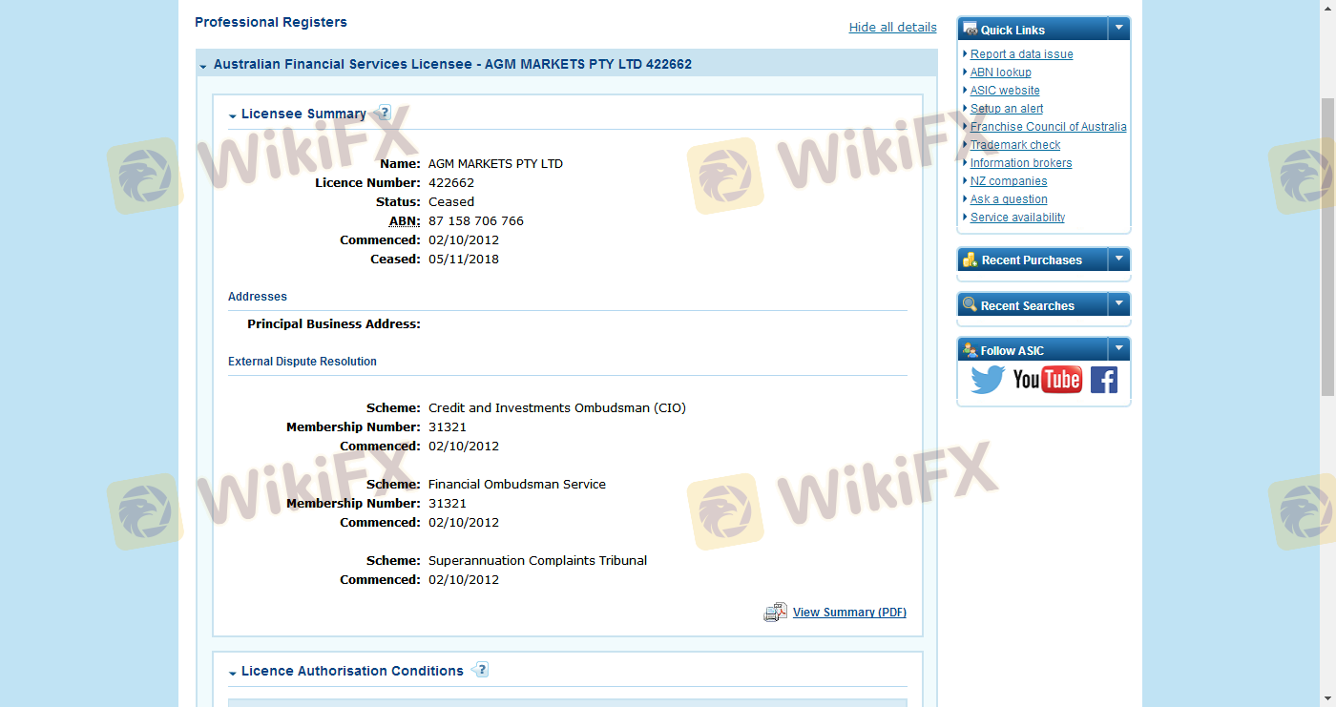Collapse the Follow ASIC panel arrow
Viewport: 1336px width, 707px height.
tap(1119, 349)
